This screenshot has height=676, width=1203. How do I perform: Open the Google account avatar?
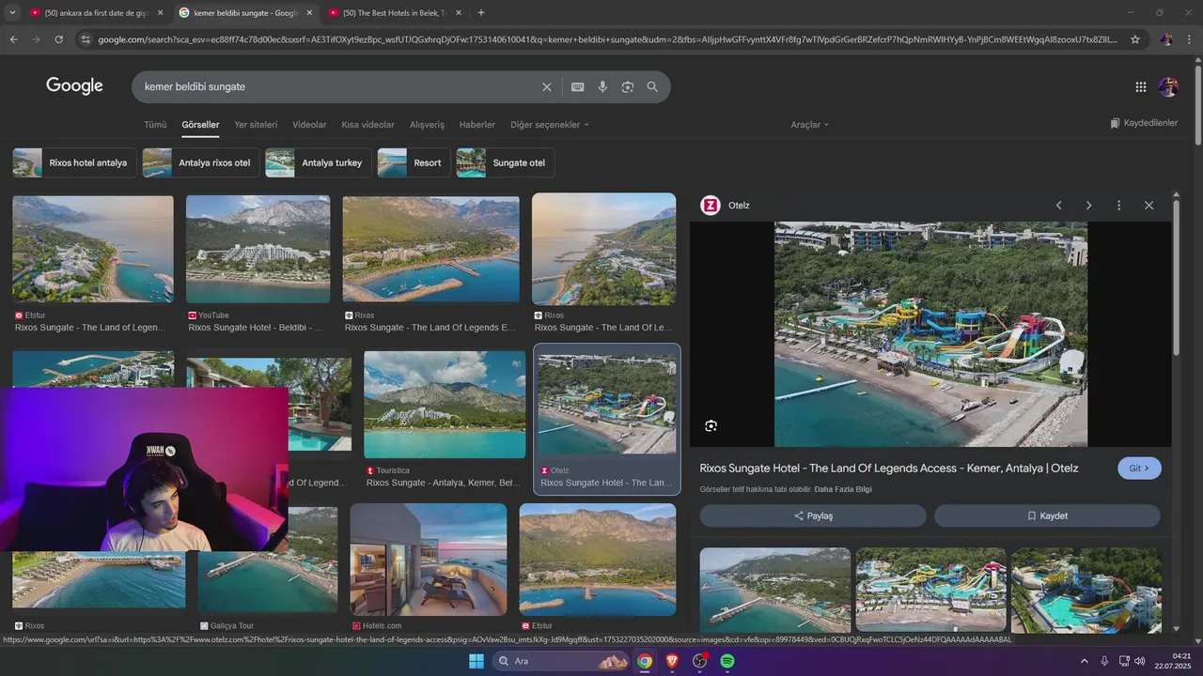[x=1168, y=86]
